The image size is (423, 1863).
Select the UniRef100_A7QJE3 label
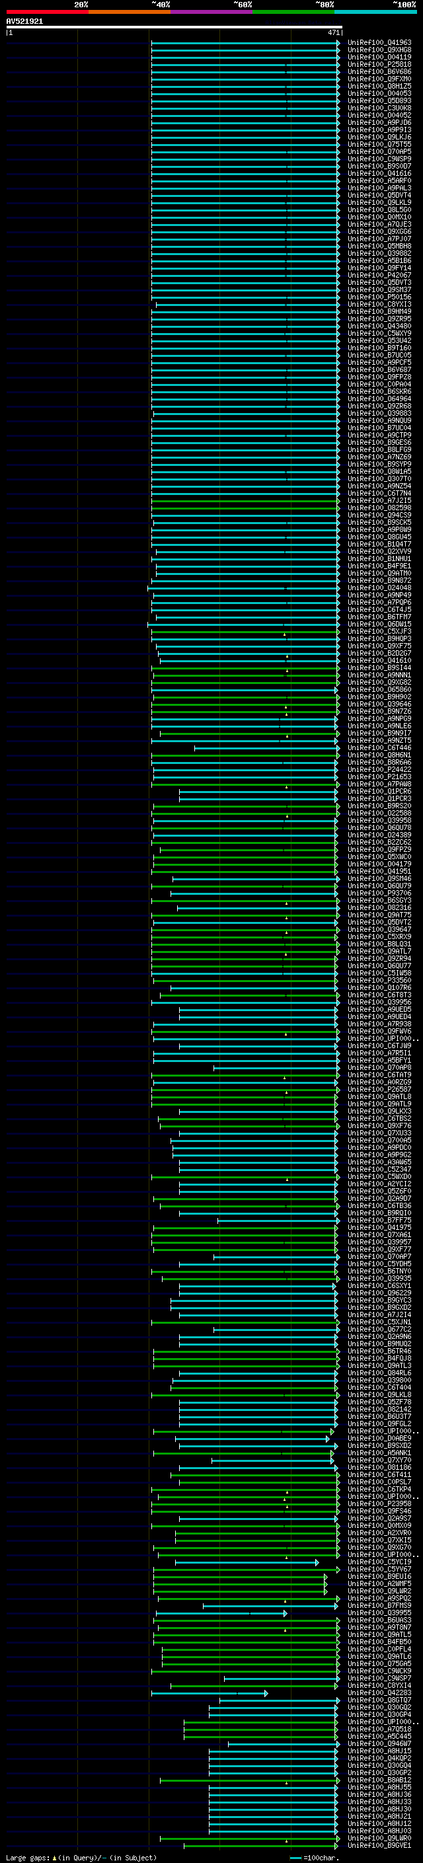pos(379,224)
